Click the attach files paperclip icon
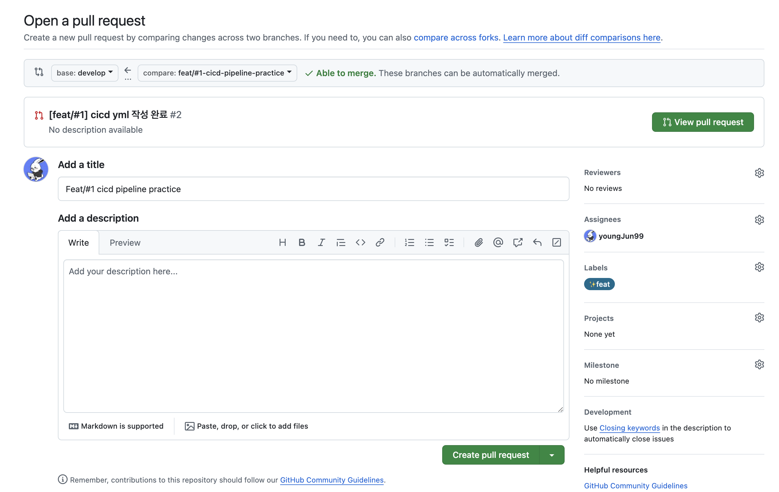Viewport: 779px width, 492px height. (478, 243)
